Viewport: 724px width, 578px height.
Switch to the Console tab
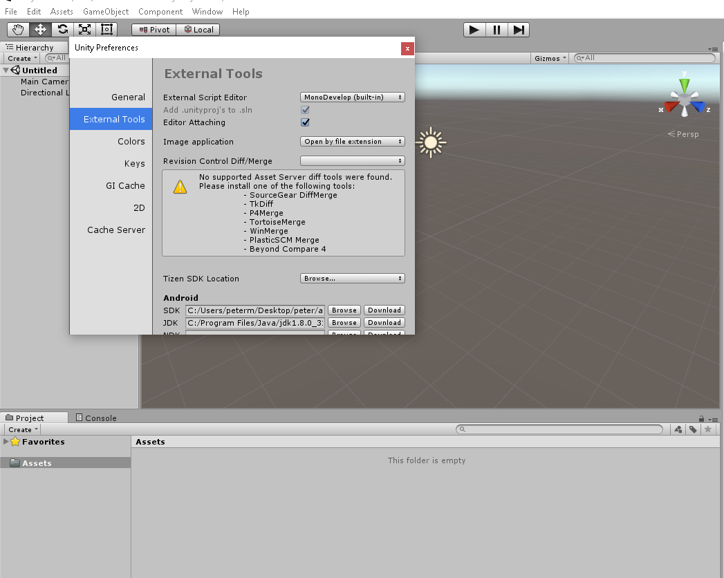96,418
